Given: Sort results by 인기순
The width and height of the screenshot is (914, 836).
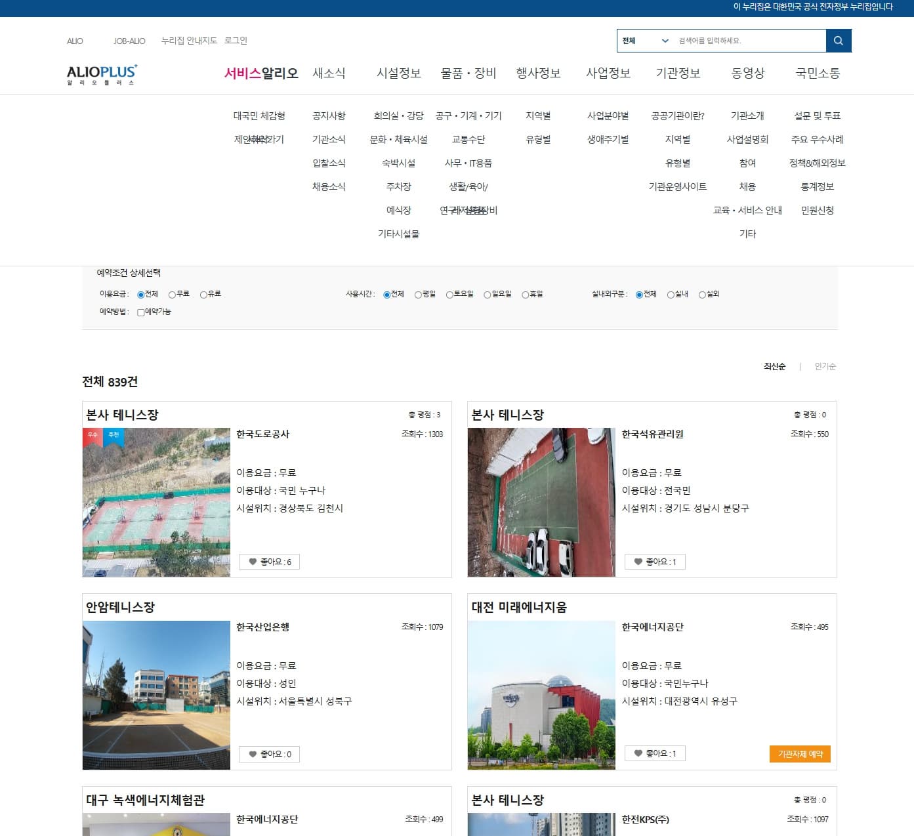Looking at the screenshot, I should tap(825, 366).
